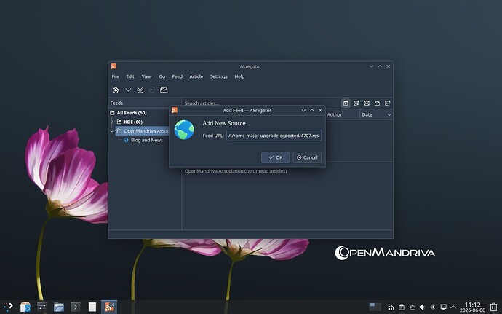Open the Settings menu
The width and height of the screenshot is (502, 314).
click(219, 76)
